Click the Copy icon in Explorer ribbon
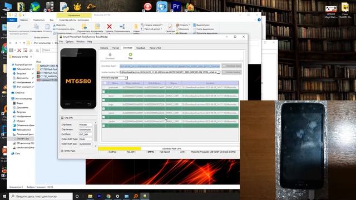 coord(36,27)
